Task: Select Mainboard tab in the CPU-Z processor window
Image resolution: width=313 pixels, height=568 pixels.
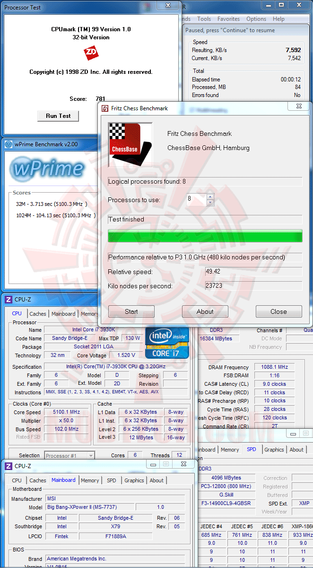Action: coord(63,314)
